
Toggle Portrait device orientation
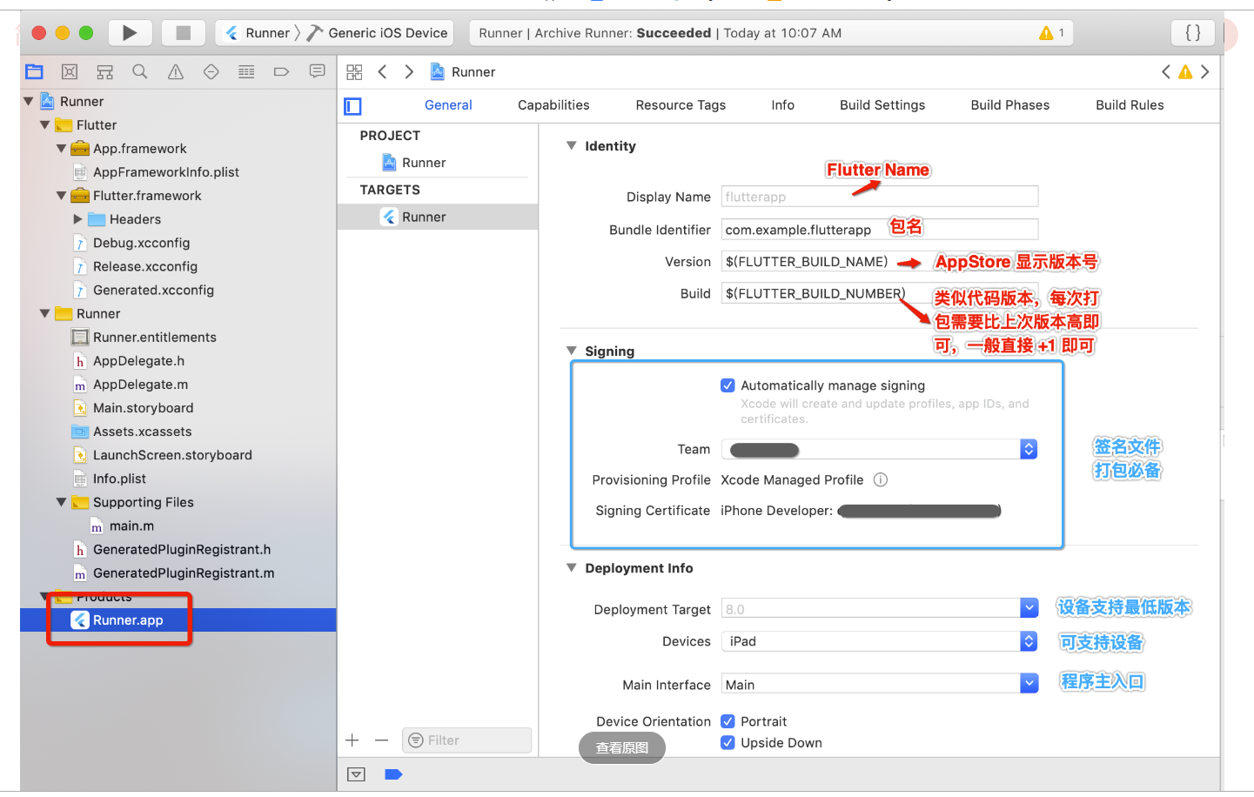(728, 721)
